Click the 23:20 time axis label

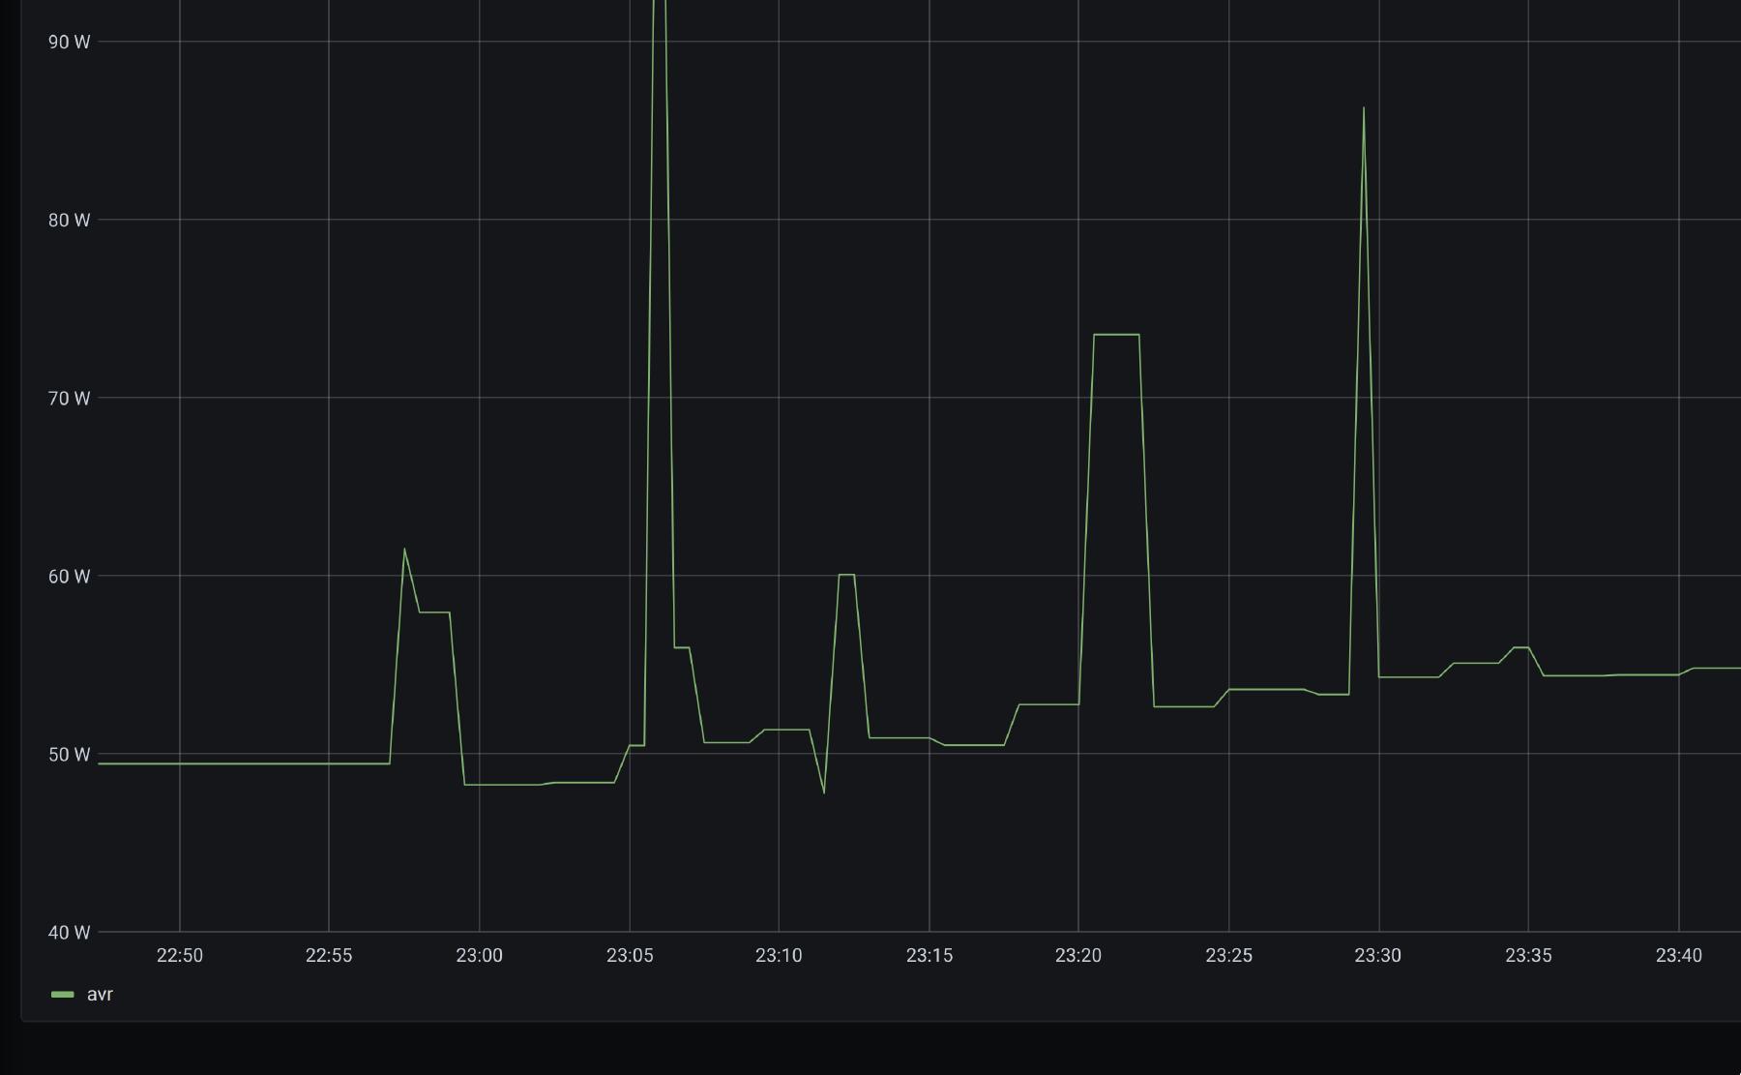1078,955
